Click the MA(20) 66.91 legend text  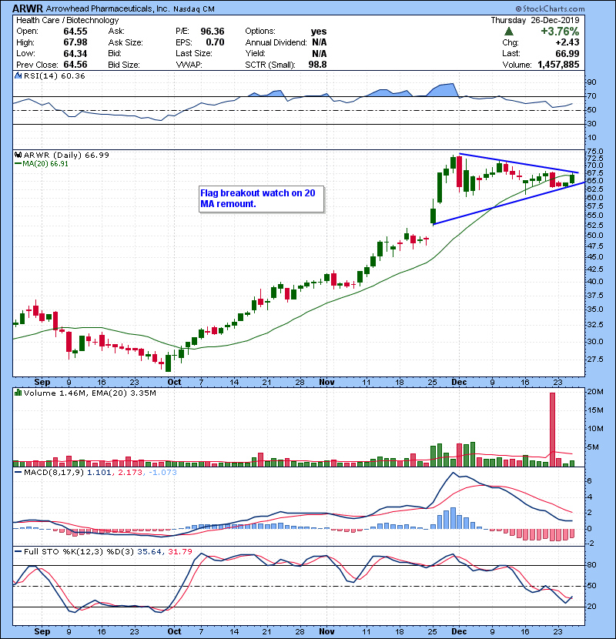(x=45, y=163)
